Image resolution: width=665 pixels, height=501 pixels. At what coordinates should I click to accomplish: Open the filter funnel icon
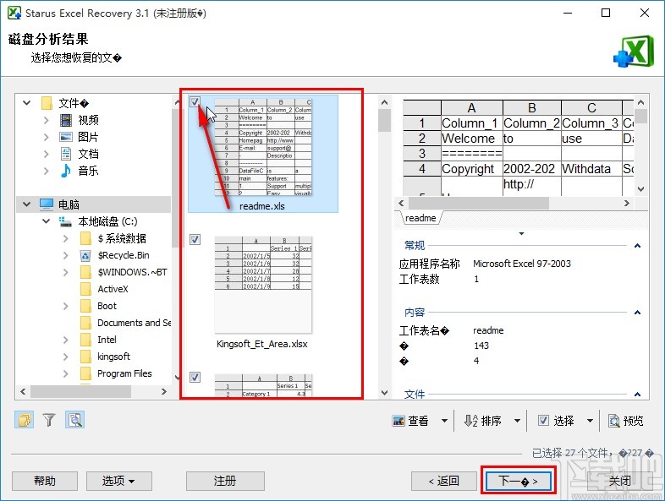pos(49,420)
